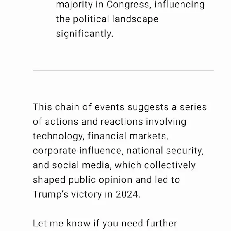Screen dimensions: 231x231
Task: Click the word "significantly."
Action: (x=85, y=34)
